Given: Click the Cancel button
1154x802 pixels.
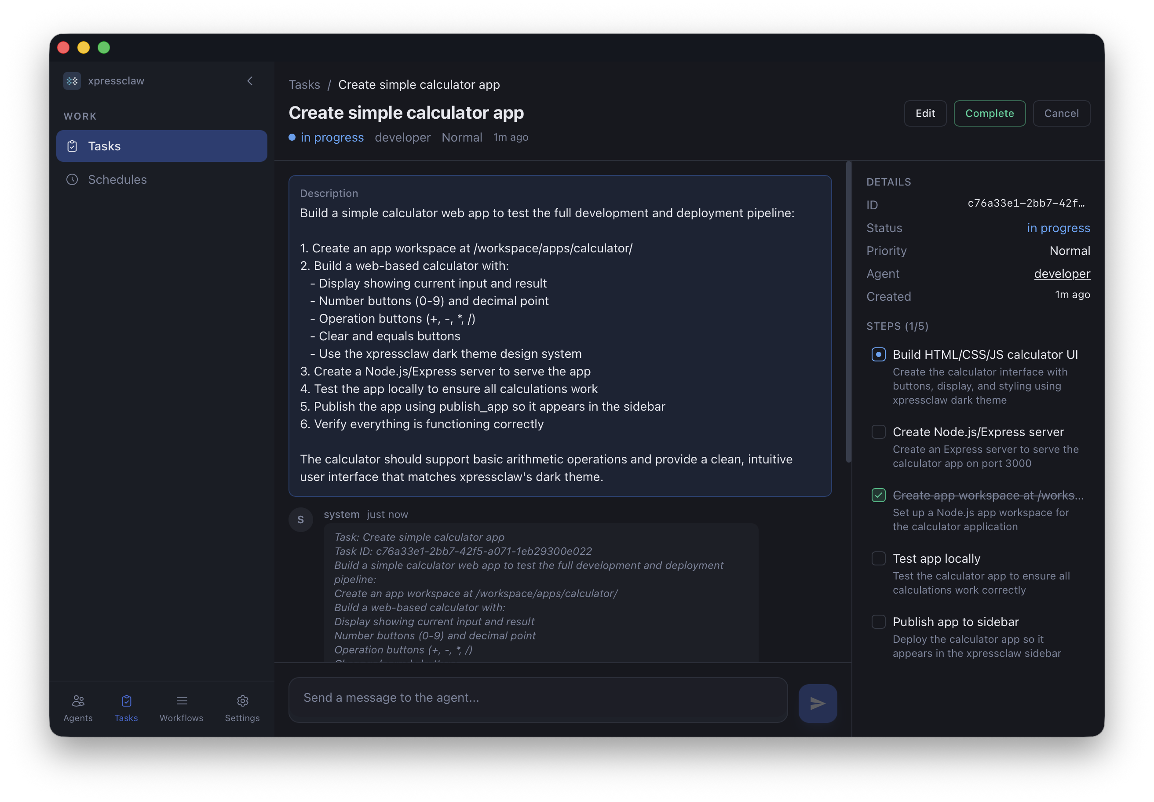Looking at the screenshot, I should (x=1061, y=113).
